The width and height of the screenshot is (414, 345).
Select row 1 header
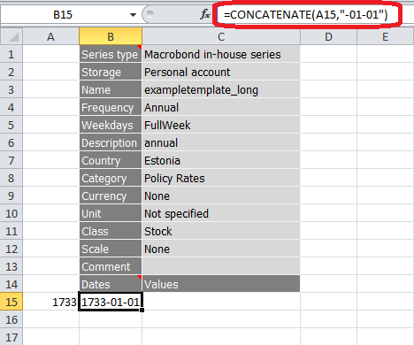click(11, 54)
